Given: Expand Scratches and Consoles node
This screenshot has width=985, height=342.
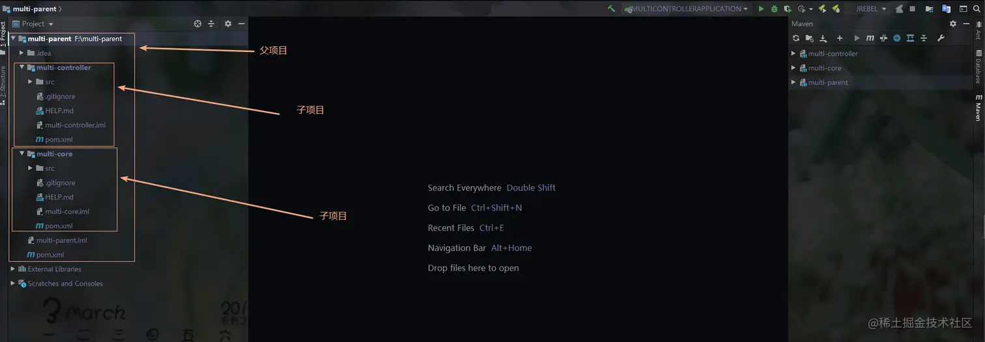Looking at the screenshot, I should [x=13, y=283].
